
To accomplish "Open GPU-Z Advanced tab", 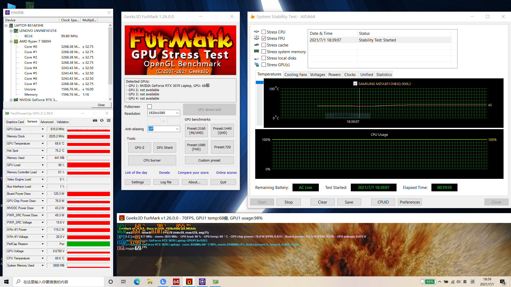I will pos(47,122).
